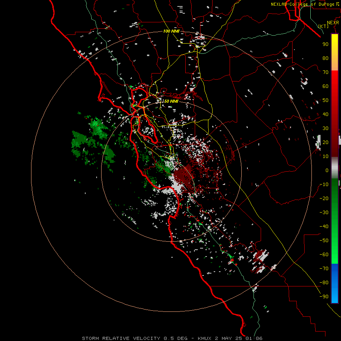The image size is (341, 341).
Task: Click the -80 scale label
Action: pyautogui.click(x=324, y=283)
